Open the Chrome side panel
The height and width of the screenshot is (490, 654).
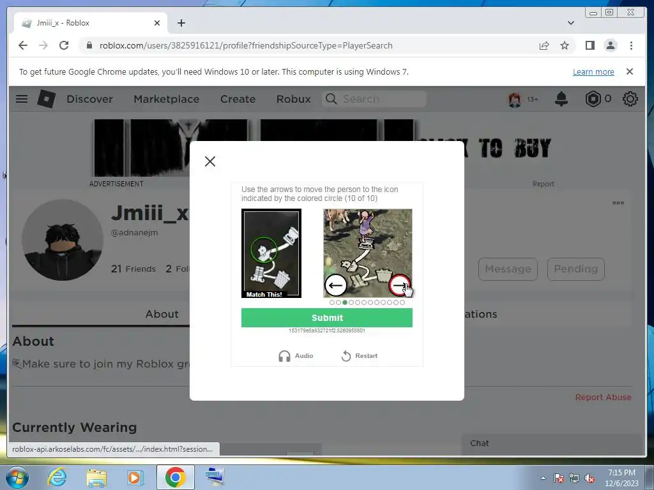[x=589, y=45]
